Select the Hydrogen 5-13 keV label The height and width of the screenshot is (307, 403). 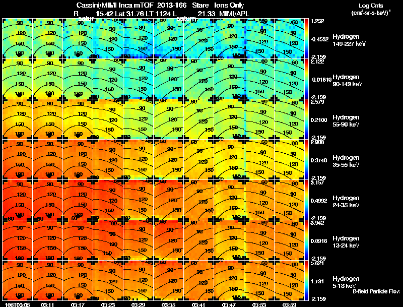(x=346, y=282)
